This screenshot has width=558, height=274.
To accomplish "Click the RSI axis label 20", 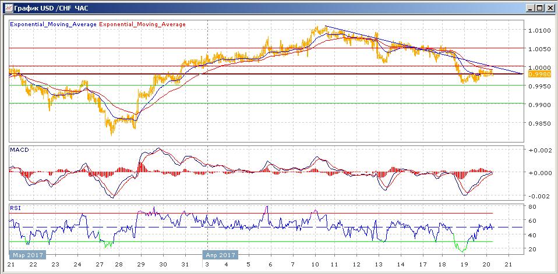I will [x=532, y=249].
